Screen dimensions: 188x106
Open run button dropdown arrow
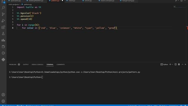178,1
